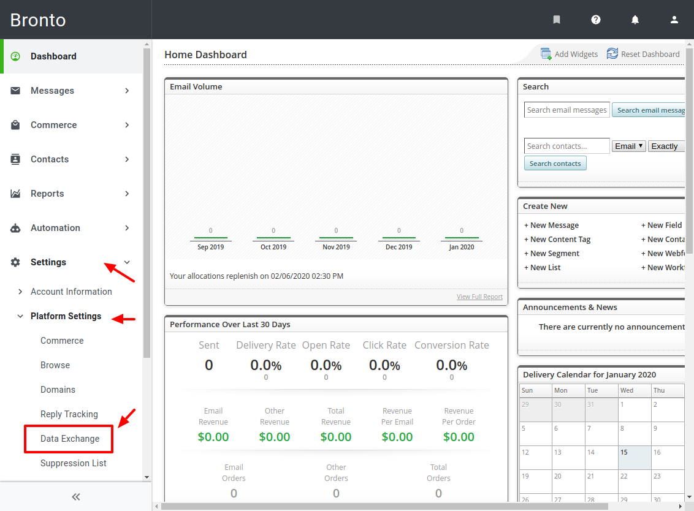Open Reply Tracking settings

point(69,414)
